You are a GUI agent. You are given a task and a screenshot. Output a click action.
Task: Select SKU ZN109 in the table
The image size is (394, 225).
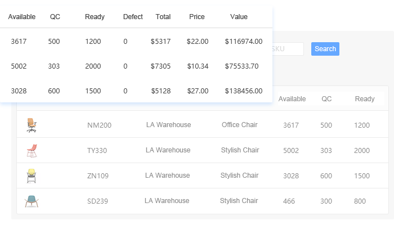98,175
